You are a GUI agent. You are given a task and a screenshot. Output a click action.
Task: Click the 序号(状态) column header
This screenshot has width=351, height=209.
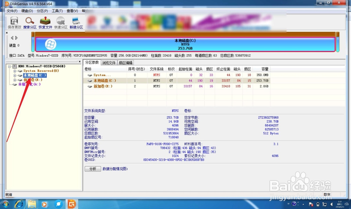(x=137, y=69)
